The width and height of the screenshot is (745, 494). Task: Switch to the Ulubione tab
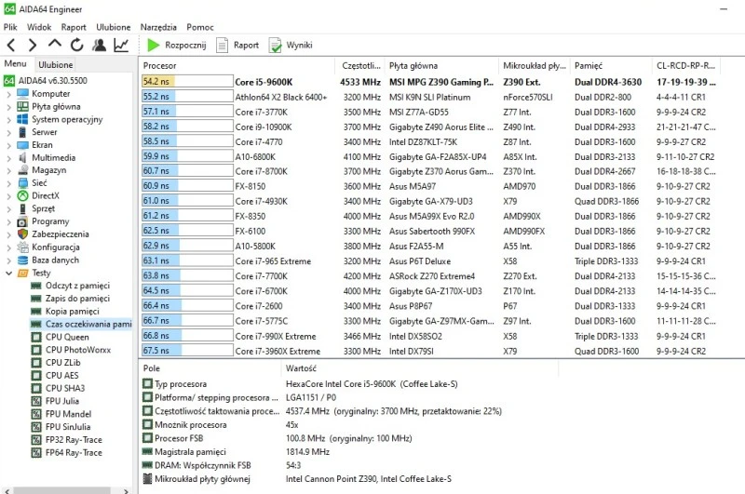(56, 65)
